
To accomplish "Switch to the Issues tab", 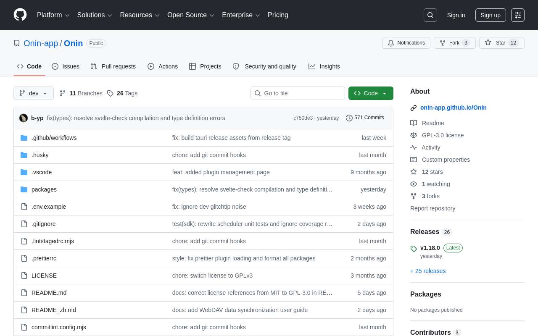I will (66, 66).
